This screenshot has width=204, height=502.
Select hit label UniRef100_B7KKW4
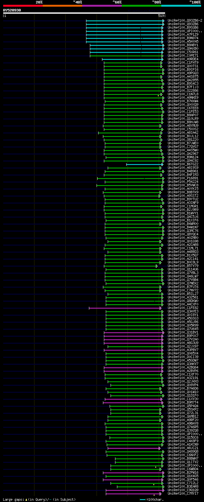(x=183, y=101)
